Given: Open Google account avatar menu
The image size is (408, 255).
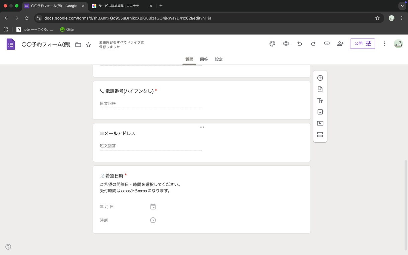Looking at the screenshot, I should 398,44.
